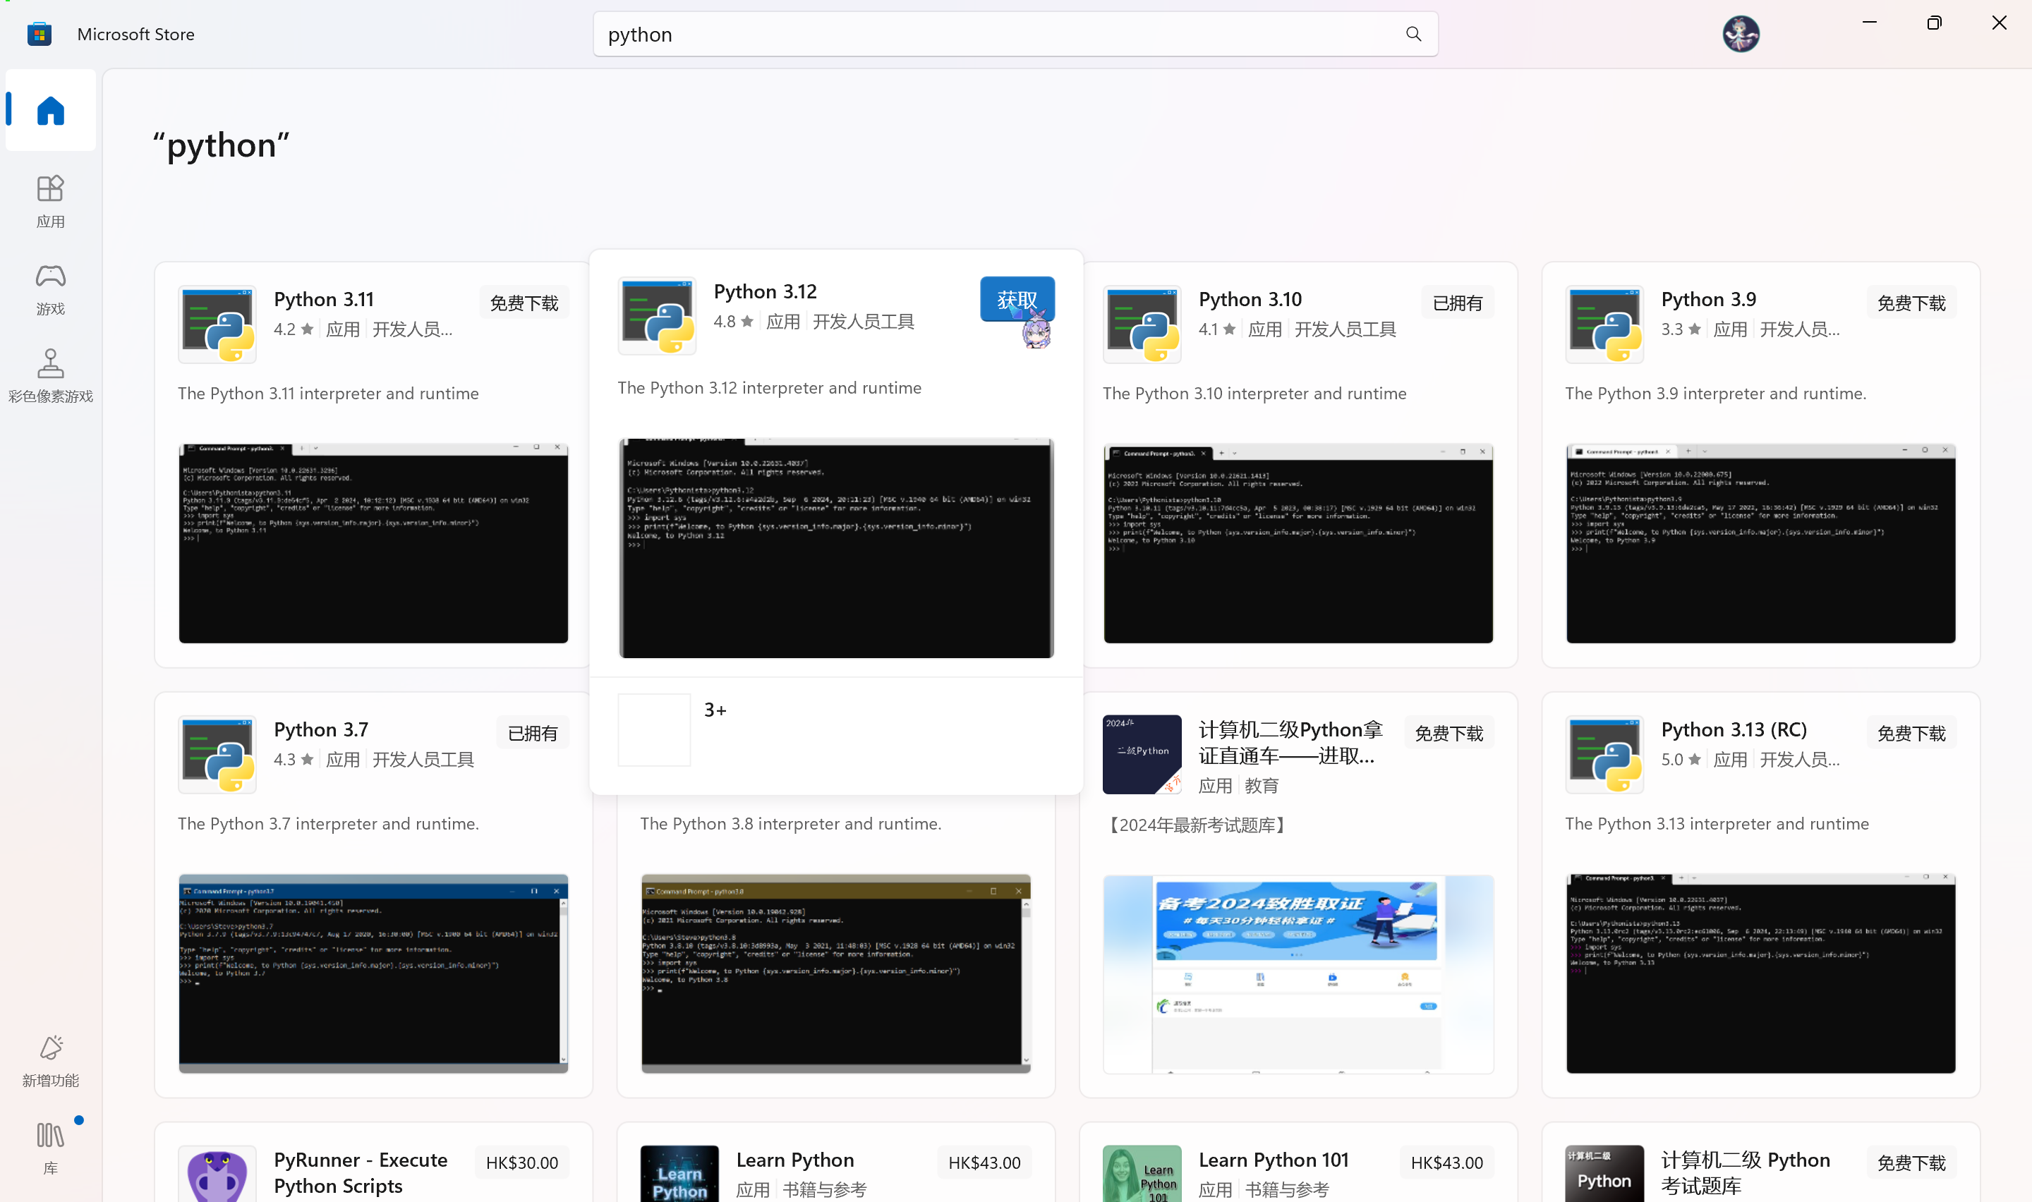The width and height of the screenshot is (2032, 1202).
Task: Open the user profile avatar
Action: pos(1740,33)
